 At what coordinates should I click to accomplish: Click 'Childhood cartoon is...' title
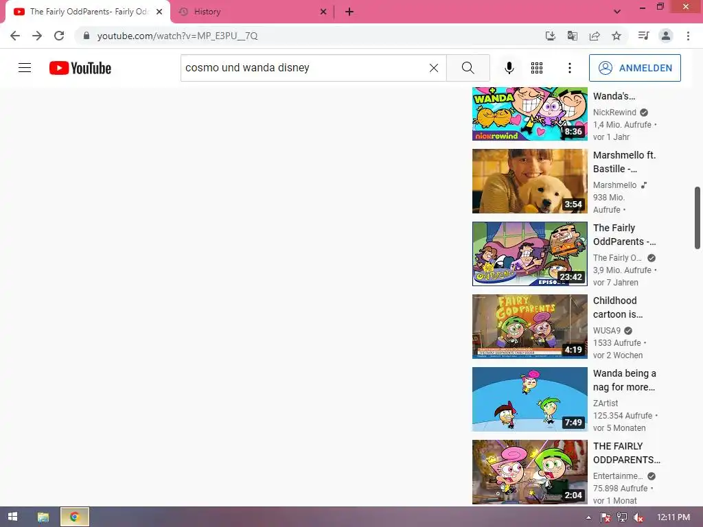618,307
